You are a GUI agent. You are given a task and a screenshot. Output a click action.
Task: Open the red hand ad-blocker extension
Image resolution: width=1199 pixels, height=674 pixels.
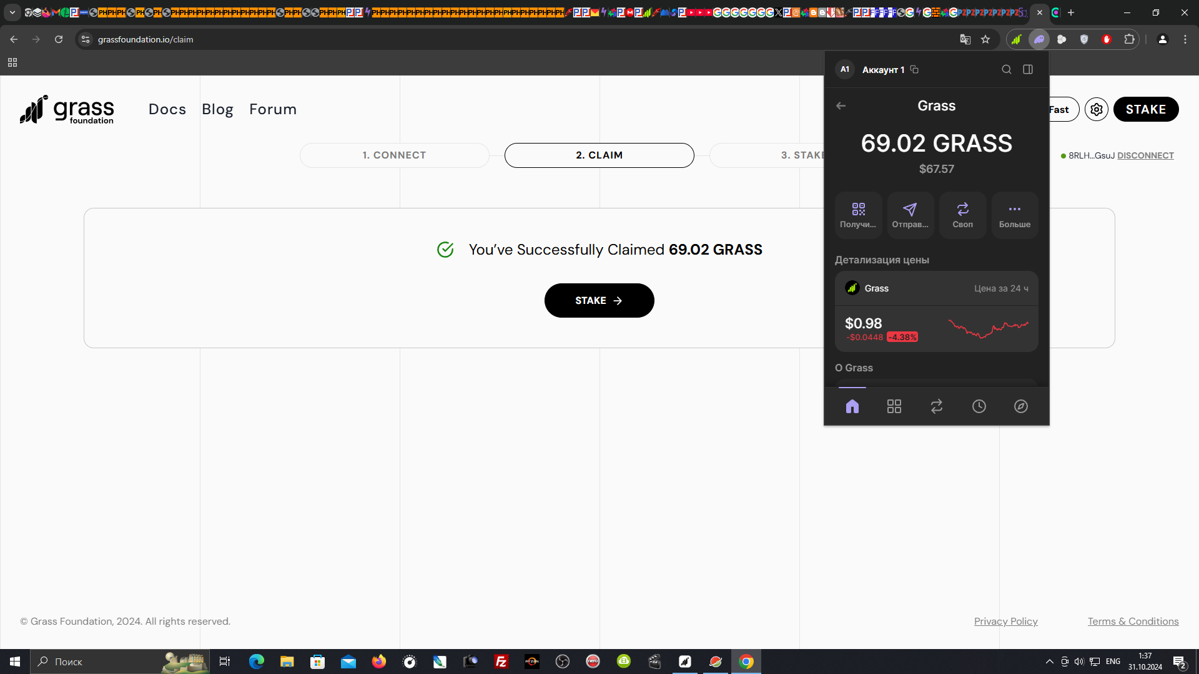pos(1107,39)
